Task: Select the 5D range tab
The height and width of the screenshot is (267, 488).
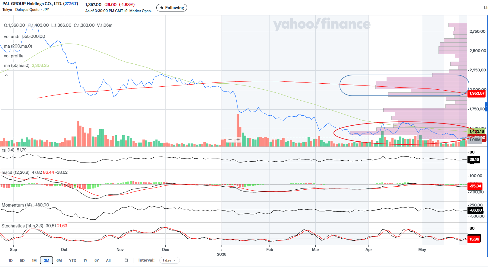Action: click(22, 260)
